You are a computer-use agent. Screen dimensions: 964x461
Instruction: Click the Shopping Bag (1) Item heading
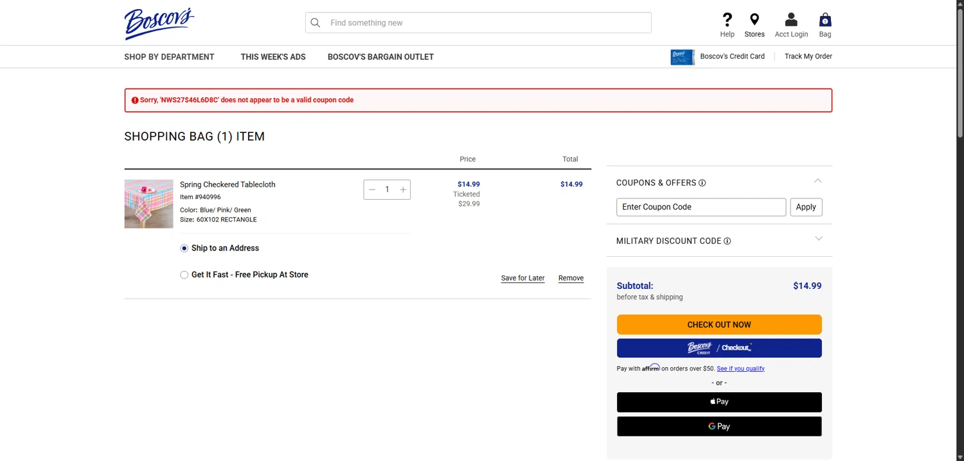(195, 136)
